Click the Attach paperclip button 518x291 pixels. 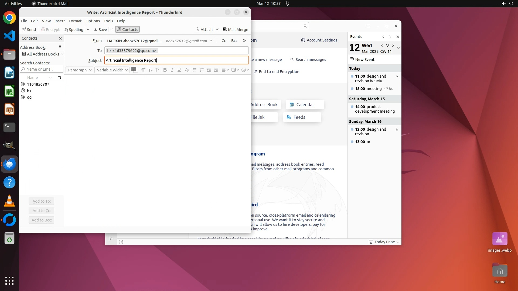click(205, 30)
